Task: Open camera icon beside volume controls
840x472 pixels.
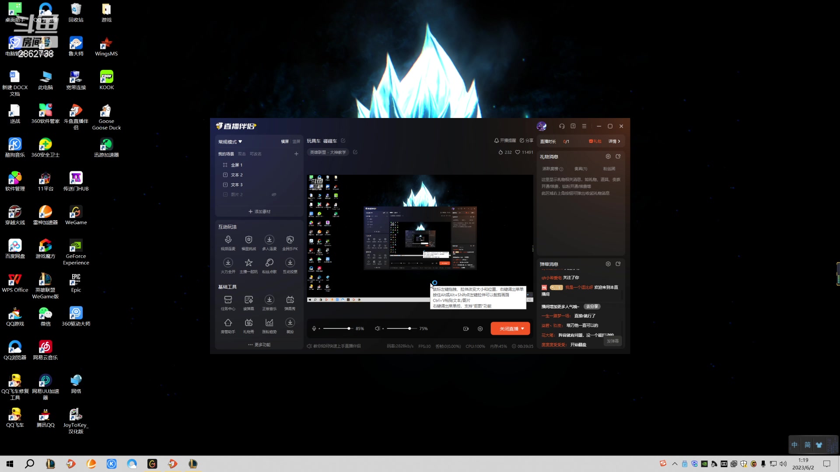Action: click(466, 329)
